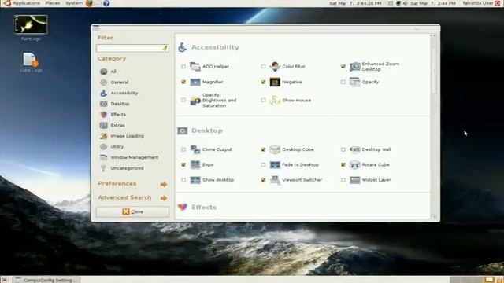Enable the Color filter checkbox
This screenshot has width=504, height=283.
263,66
